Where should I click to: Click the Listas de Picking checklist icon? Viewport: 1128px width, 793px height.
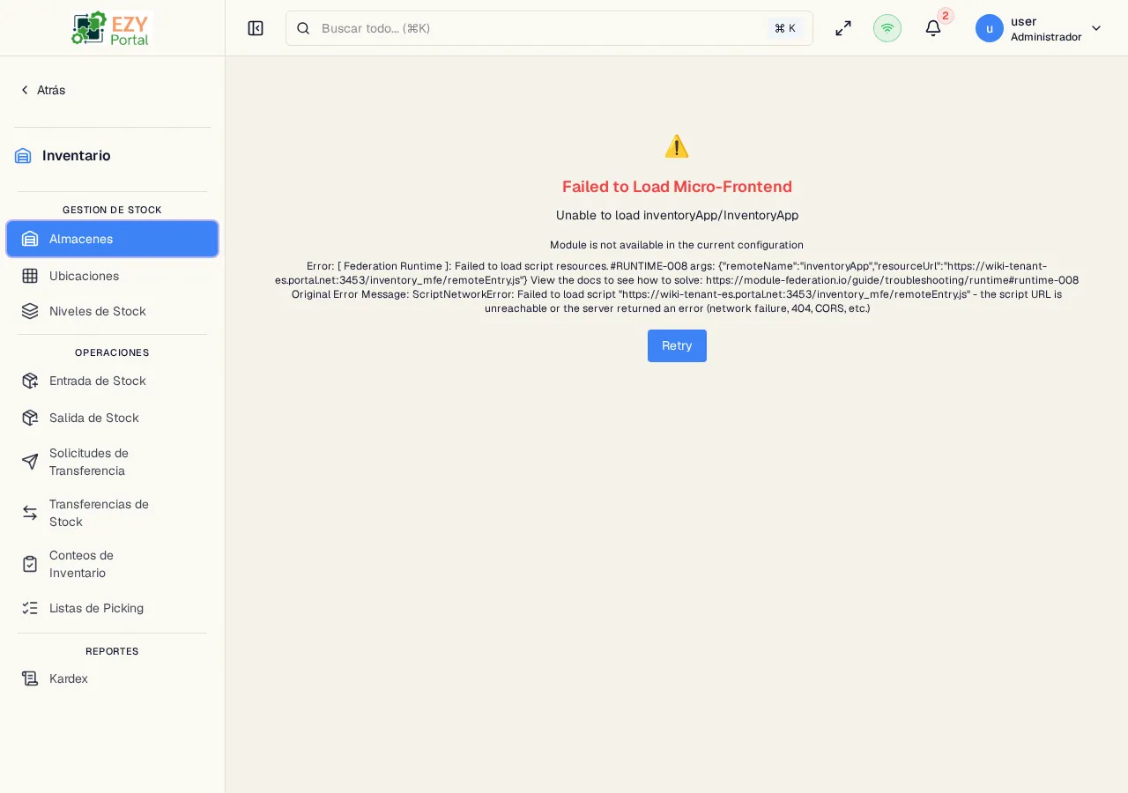[30, 608]
